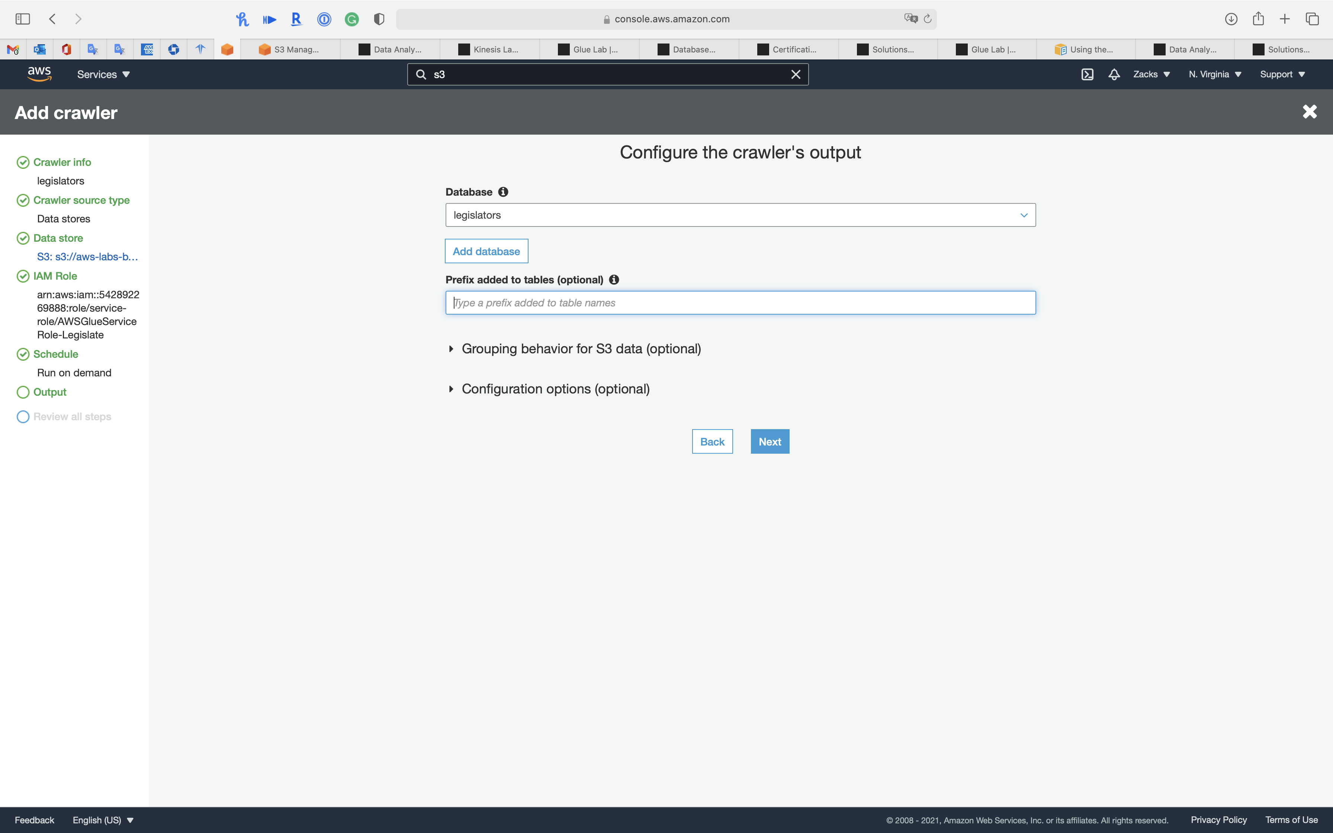Click the Prefix added to tables info icon

pyautogui.click(x=614, y=280)
